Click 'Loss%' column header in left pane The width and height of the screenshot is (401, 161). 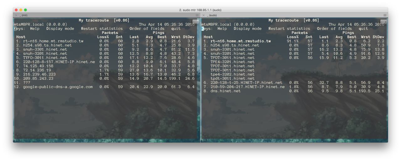click(103, 37)
